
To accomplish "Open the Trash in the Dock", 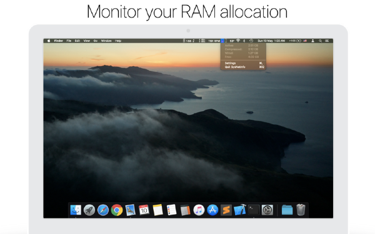I will 301,210.
